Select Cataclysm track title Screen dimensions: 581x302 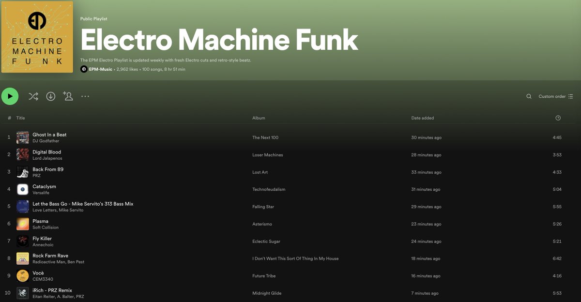point(44,186)
